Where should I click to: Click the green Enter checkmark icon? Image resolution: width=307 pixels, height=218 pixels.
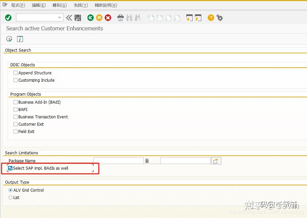coord(8,18)
